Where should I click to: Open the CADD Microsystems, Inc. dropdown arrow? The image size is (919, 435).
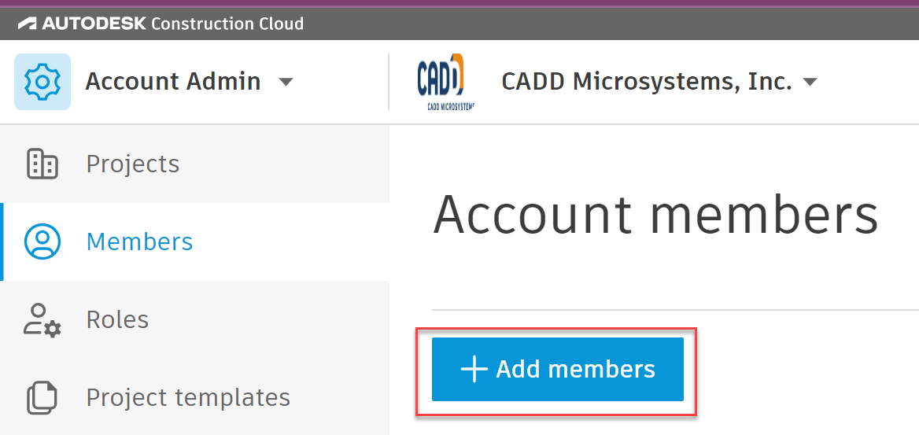pyautogui.click(x=810, y=82)
